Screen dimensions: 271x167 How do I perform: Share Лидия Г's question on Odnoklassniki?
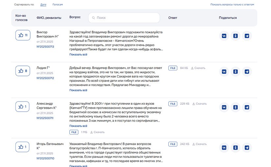click(x=236, y=71)
